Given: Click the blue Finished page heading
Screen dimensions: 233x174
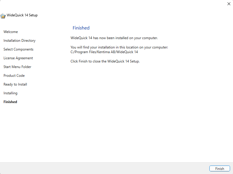Looking at the screenshot, I should point(81,28).
